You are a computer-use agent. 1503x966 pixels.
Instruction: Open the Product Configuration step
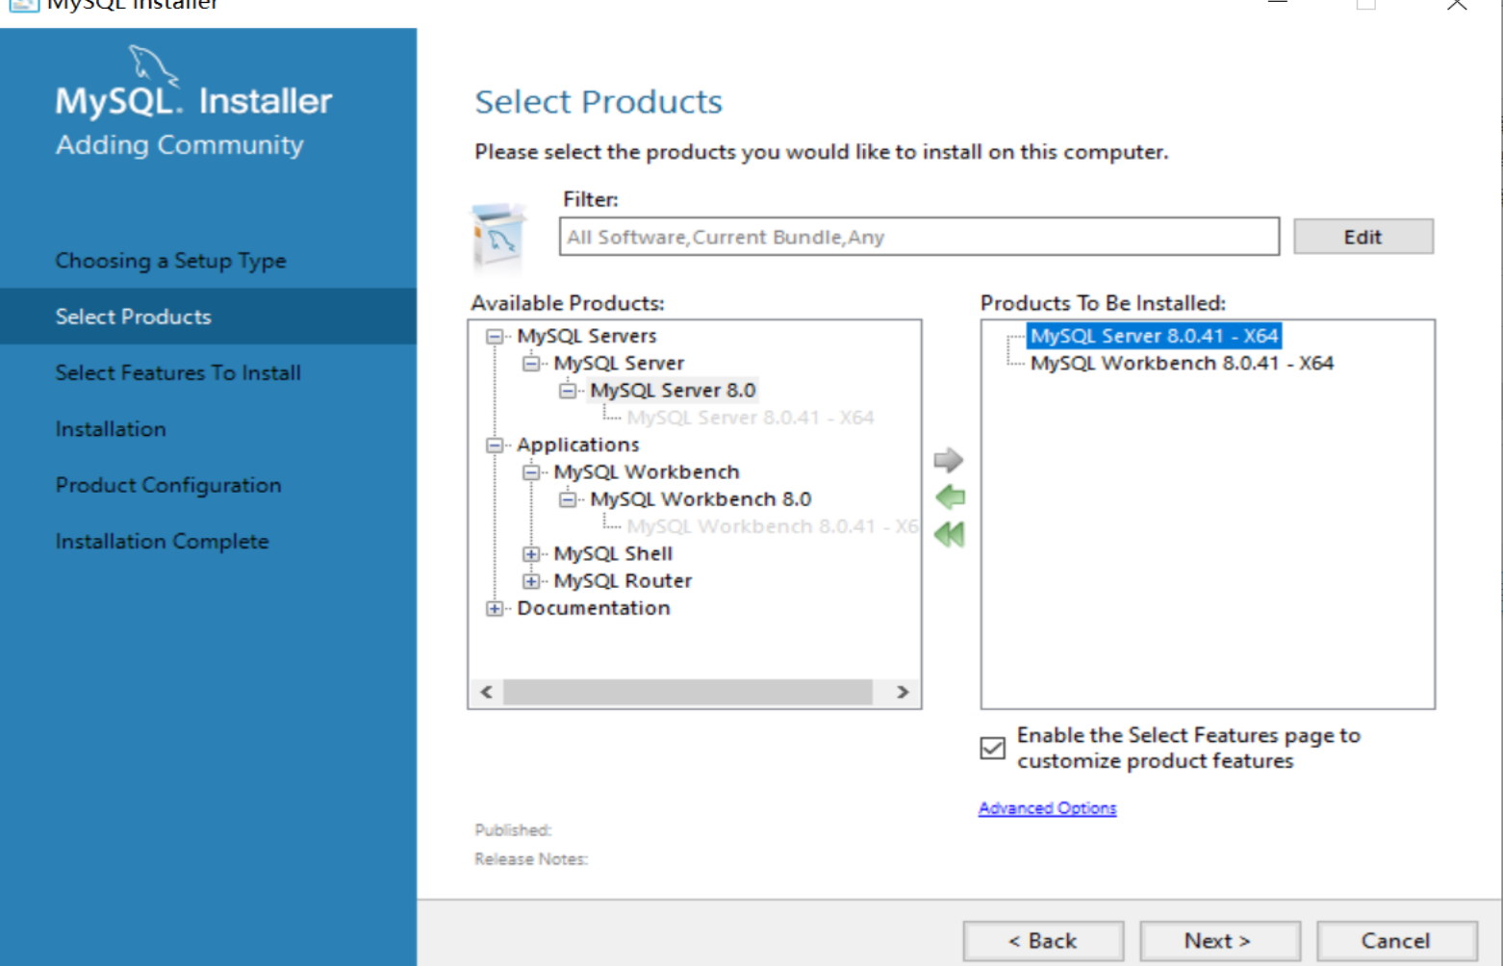168,485
